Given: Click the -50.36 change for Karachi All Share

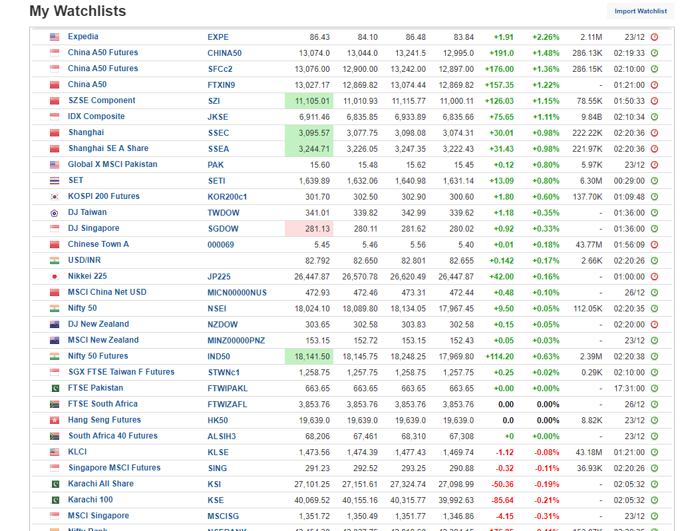Looking at the screenshot, I should (502, 484).
